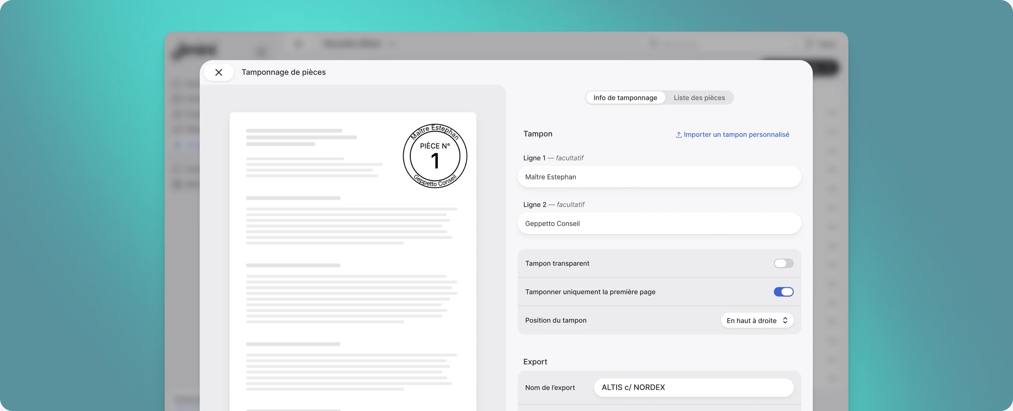Click the Position du tampon label
This screenshot has width=1013, height=411.
coord(556,320)
